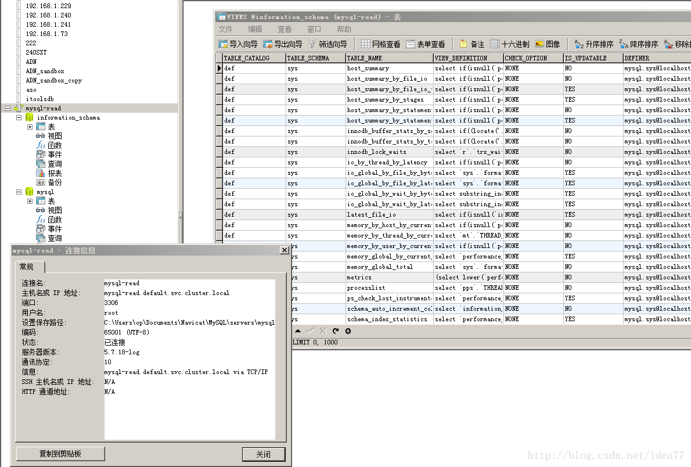Click the up-arrow record navigation icon
The height and width of the screenshot is (467, 691).
click(298, 331)
